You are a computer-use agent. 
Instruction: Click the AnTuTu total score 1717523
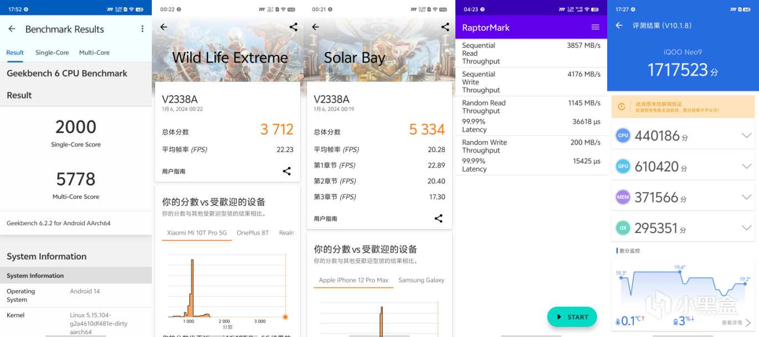coord(678,70)
